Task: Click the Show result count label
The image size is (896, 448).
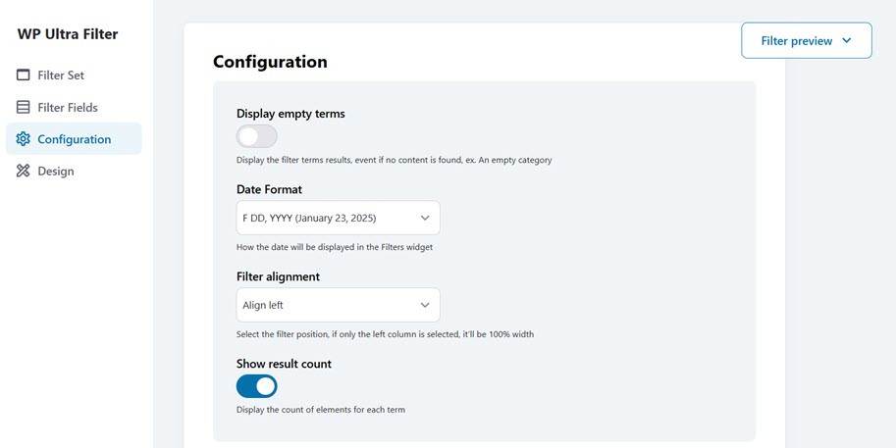Action: 284,364
